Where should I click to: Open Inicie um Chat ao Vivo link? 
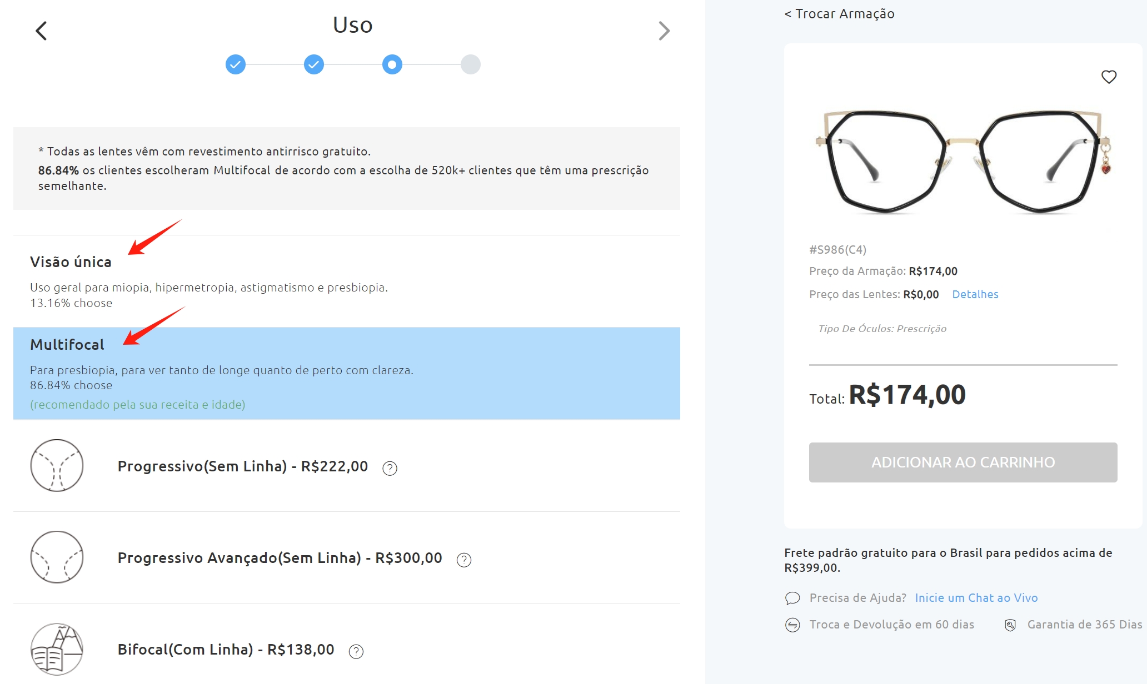(x=976, y=598)
